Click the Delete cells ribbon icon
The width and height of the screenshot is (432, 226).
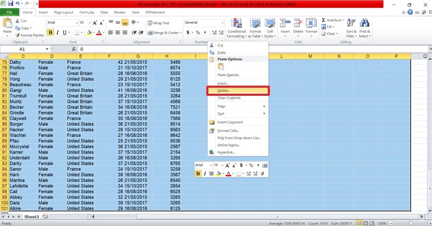coord(298,23)
